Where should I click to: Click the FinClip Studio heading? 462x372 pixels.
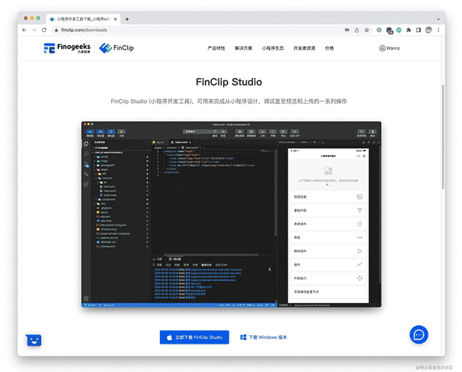point(229,82)
